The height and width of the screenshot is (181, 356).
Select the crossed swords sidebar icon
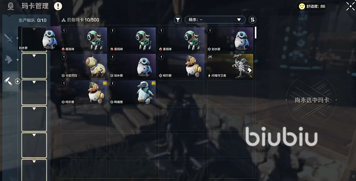coord(8,38)
